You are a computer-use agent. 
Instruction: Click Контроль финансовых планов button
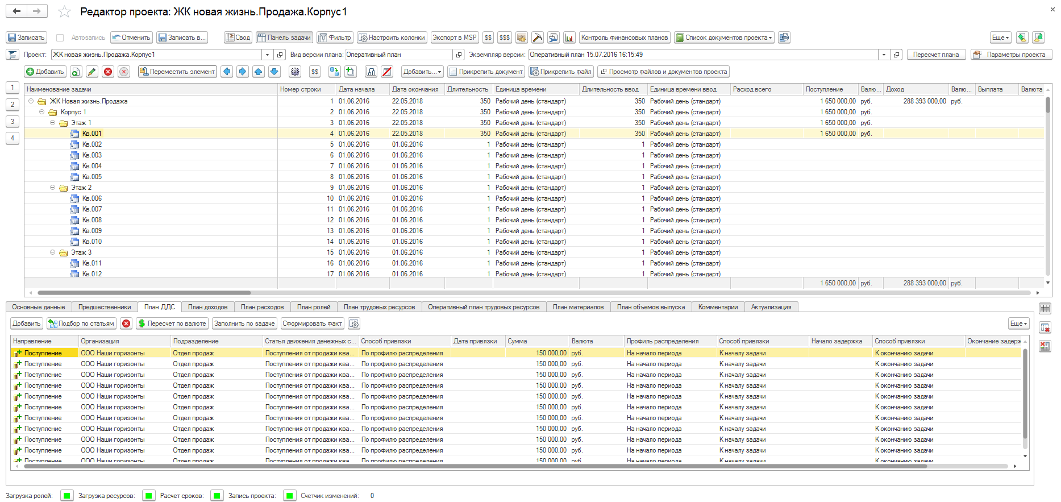[x=624, y=38]
